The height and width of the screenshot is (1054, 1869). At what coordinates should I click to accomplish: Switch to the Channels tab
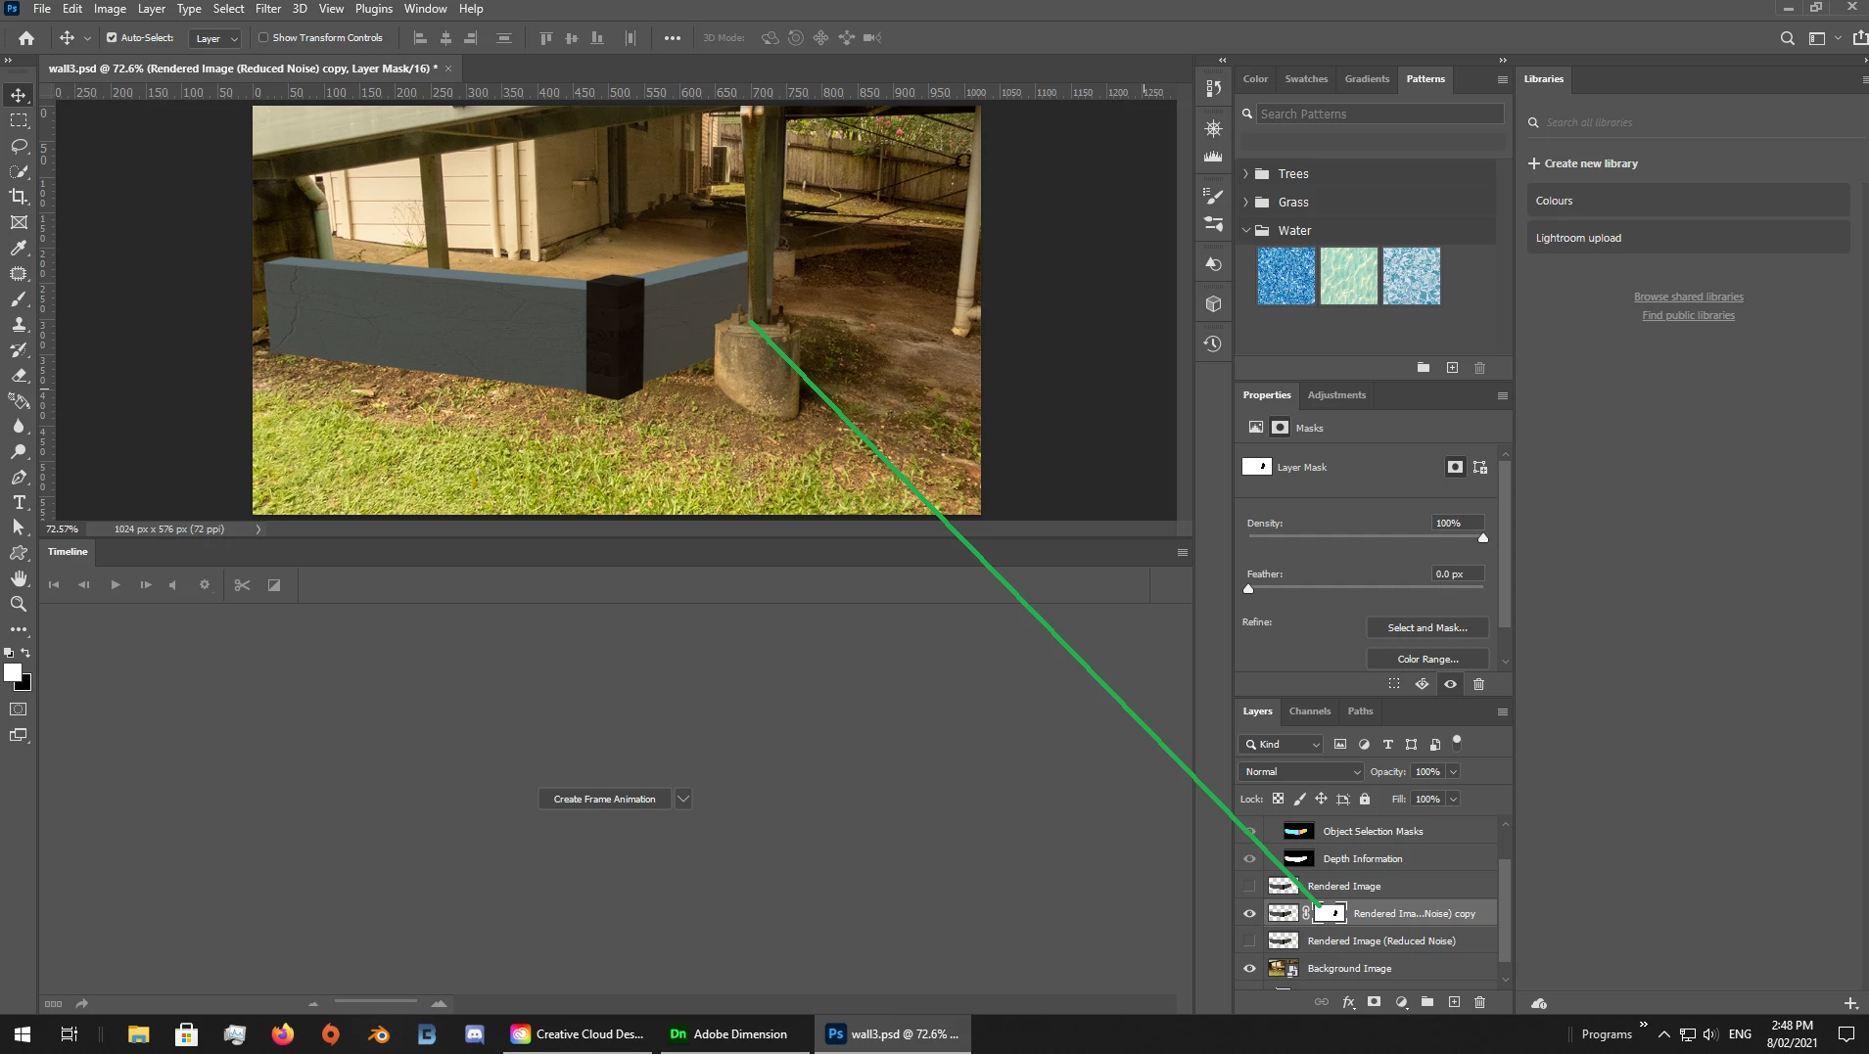[x=1310, y=711]
